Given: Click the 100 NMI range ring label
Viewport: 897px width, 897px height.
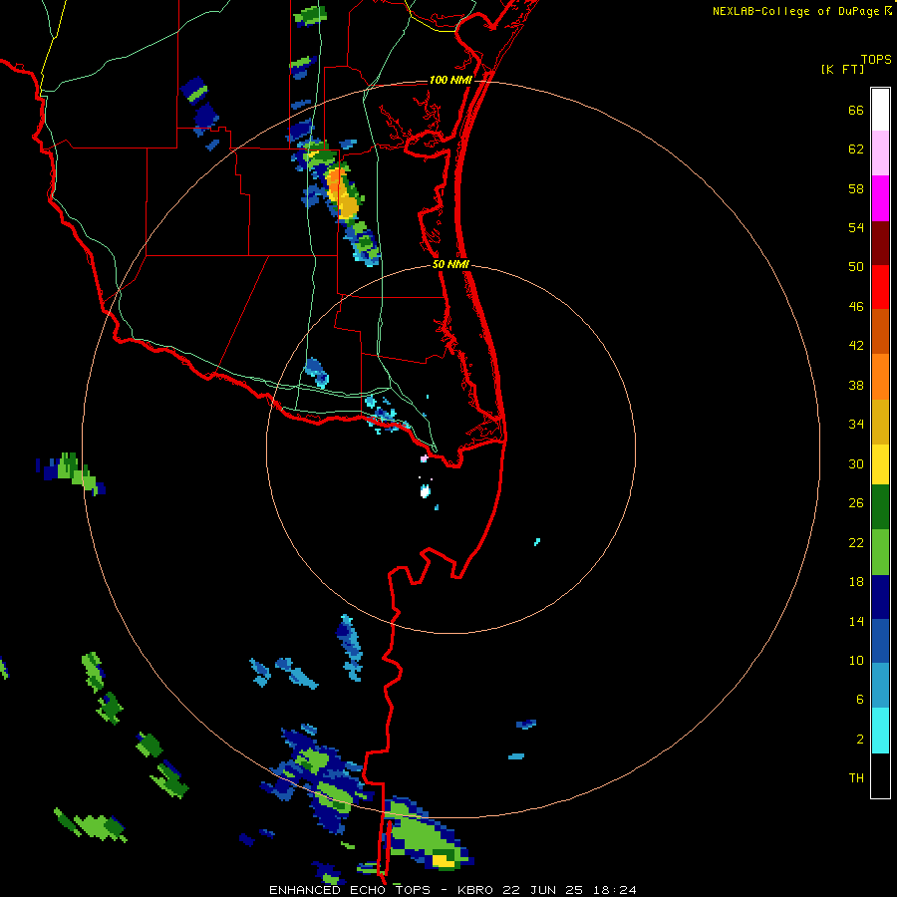Looking at the screenshot, I should pos(450,80).
